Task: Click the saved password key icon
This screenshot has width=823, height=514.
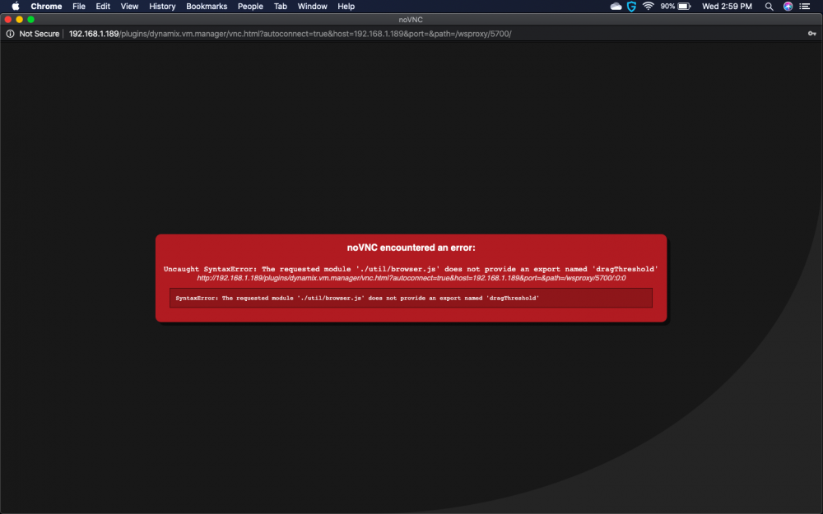Action: point(812,34)
